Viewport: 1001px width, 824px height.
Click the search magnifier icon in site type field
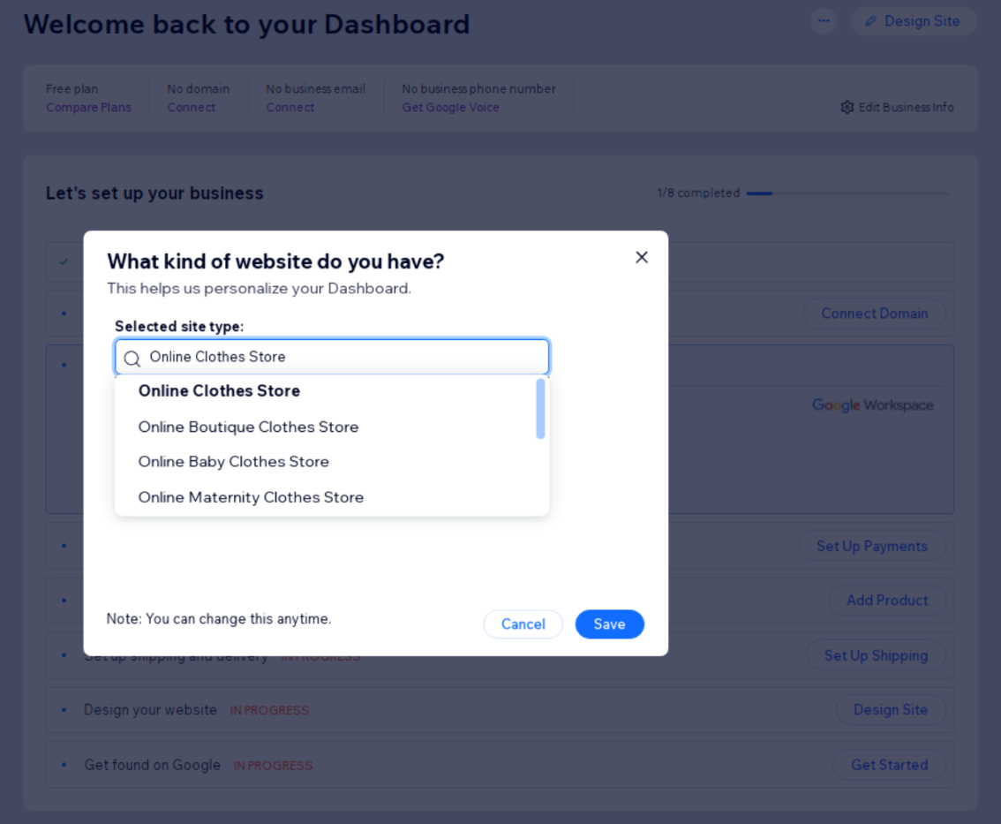pyautogui.click(x=132, y=358)
